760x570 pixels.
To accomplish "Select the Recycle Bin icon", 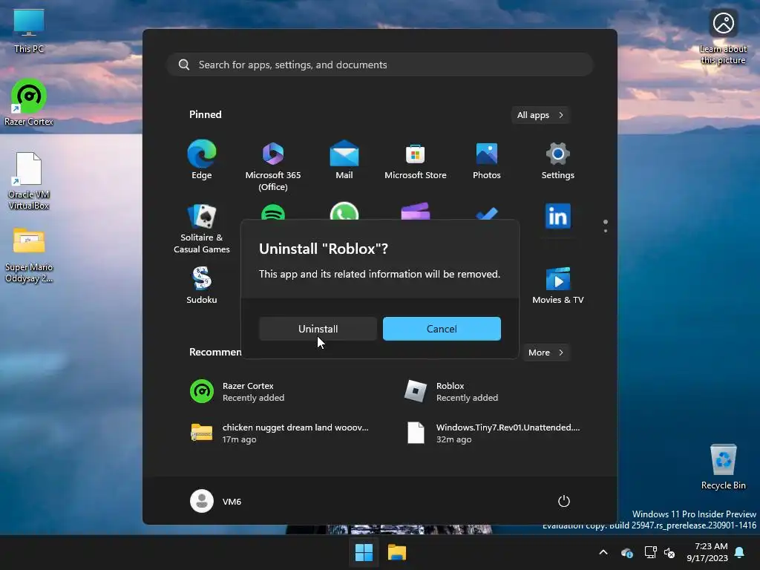I will pos(723,466).
